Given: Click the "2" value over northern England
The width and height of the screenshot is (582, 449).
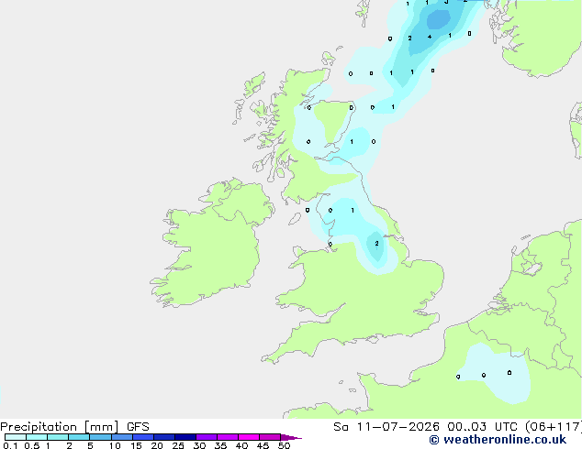Looking at the screenshot, I should tap(376, 244).
